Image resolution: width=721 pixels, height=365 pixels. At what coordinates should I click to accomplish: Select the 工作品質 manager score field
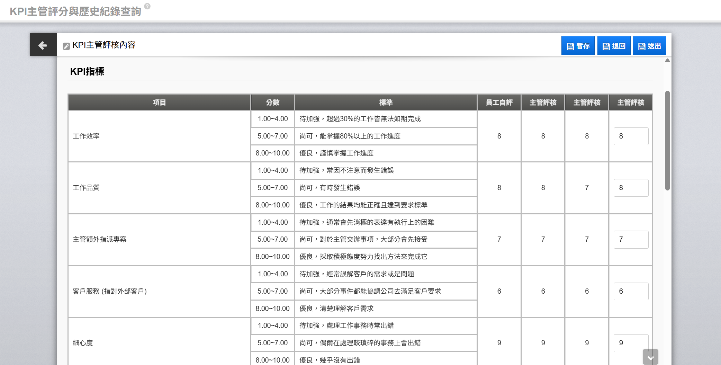pos(631,188)
